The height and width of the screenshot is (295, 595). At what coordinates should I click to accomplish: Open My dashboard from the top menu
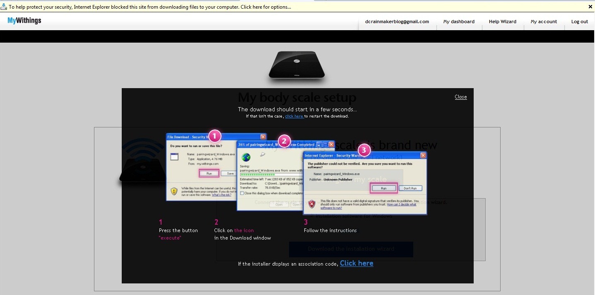pyautogui.click(x=459, y=22)
